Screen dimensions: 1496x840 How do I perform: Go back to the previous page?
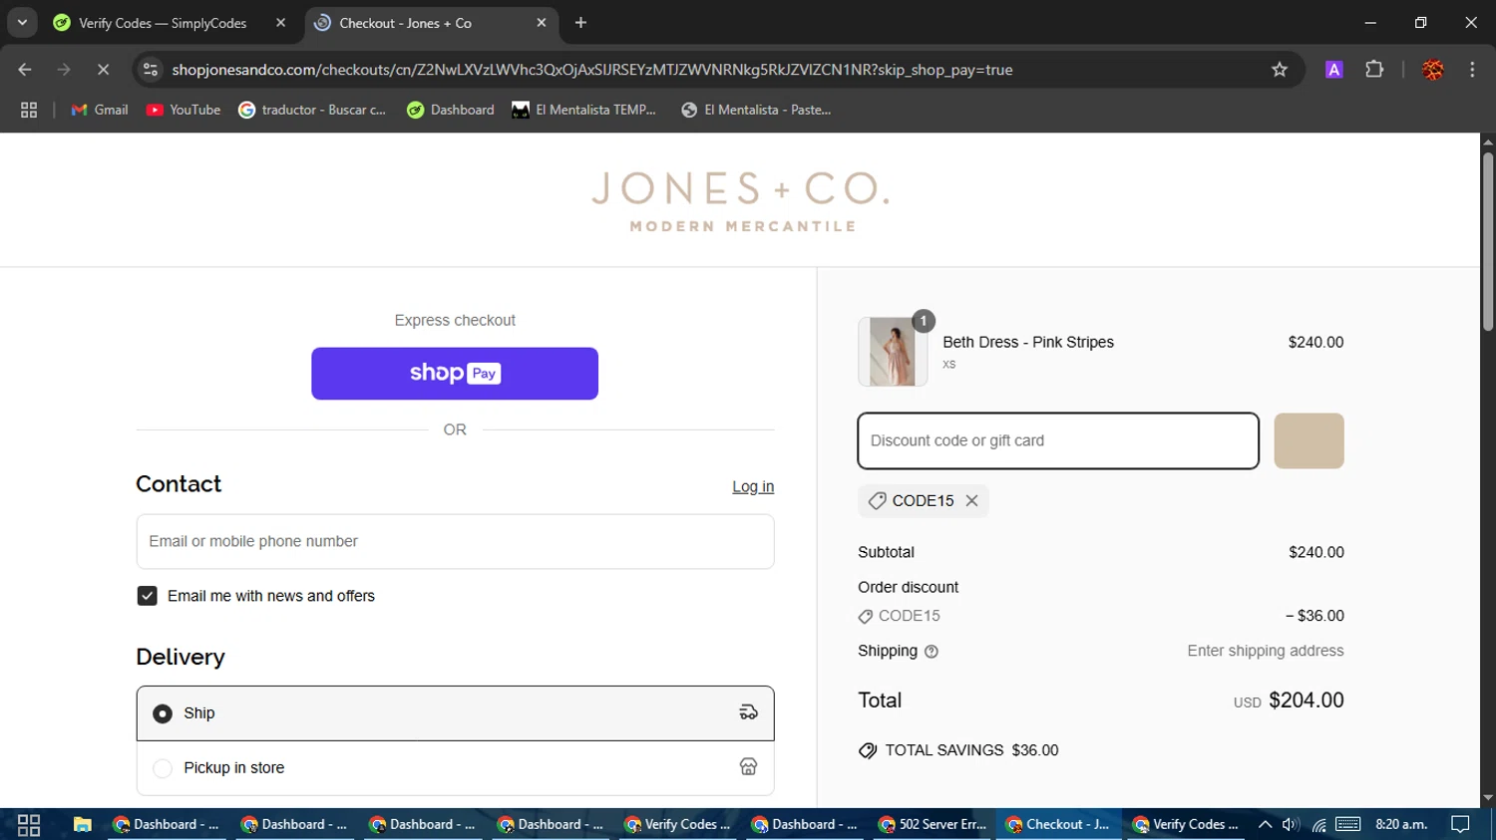pos(25,70)
